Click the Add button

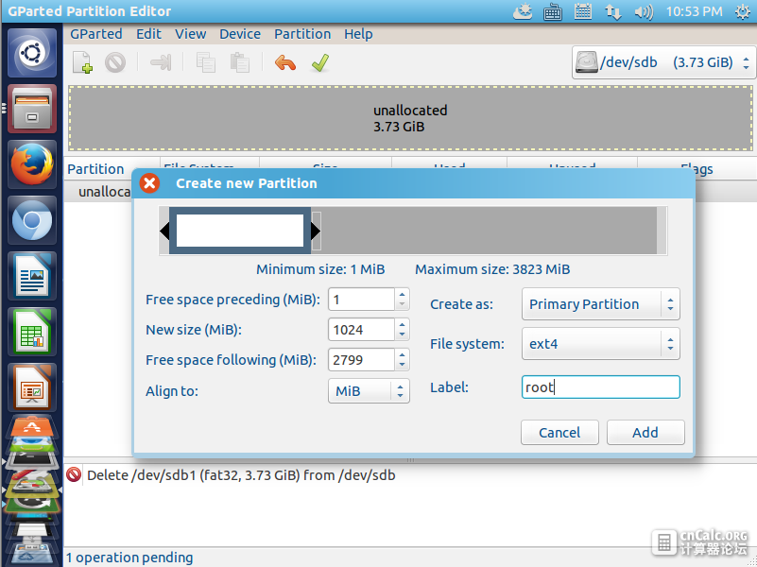click(x=645, y=433)
